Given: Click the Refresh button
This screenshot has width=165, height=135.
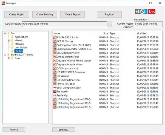Looking at the screenshot, I should pos(14,130).
